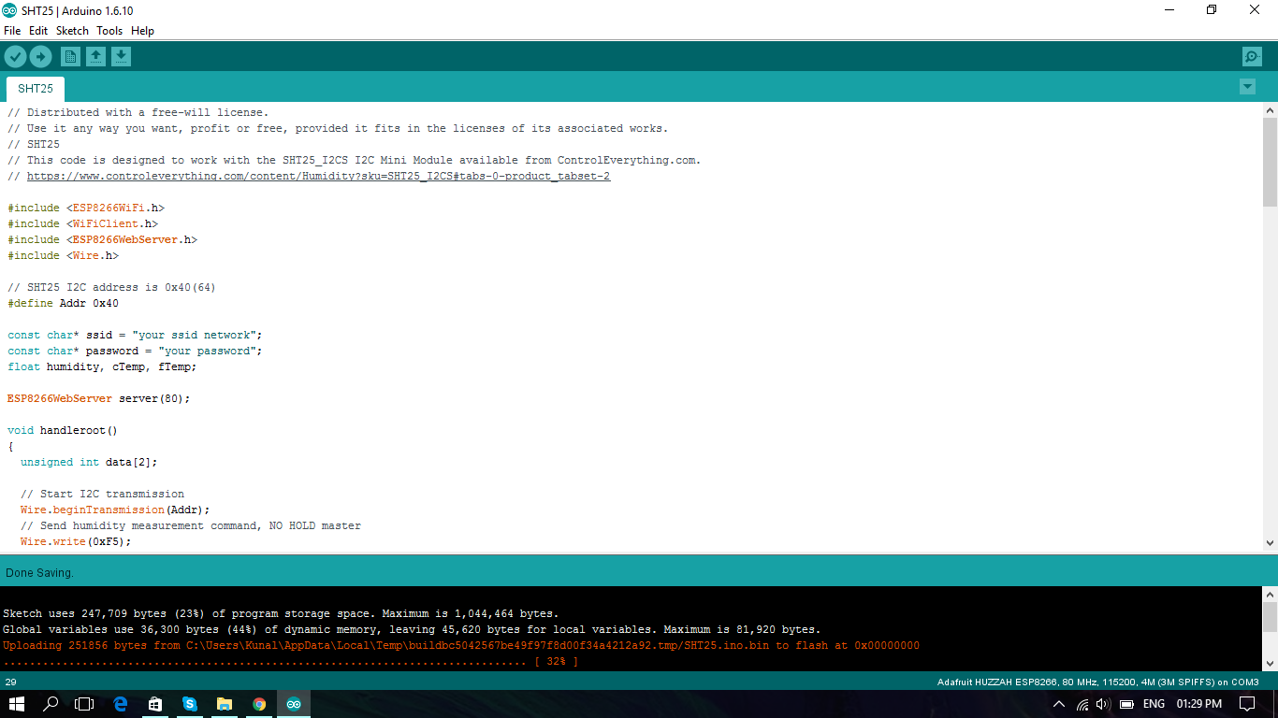Click the volume icon in system tray
The height and width of the screenshot is (718, 1278).
(x=1102, y=704)
